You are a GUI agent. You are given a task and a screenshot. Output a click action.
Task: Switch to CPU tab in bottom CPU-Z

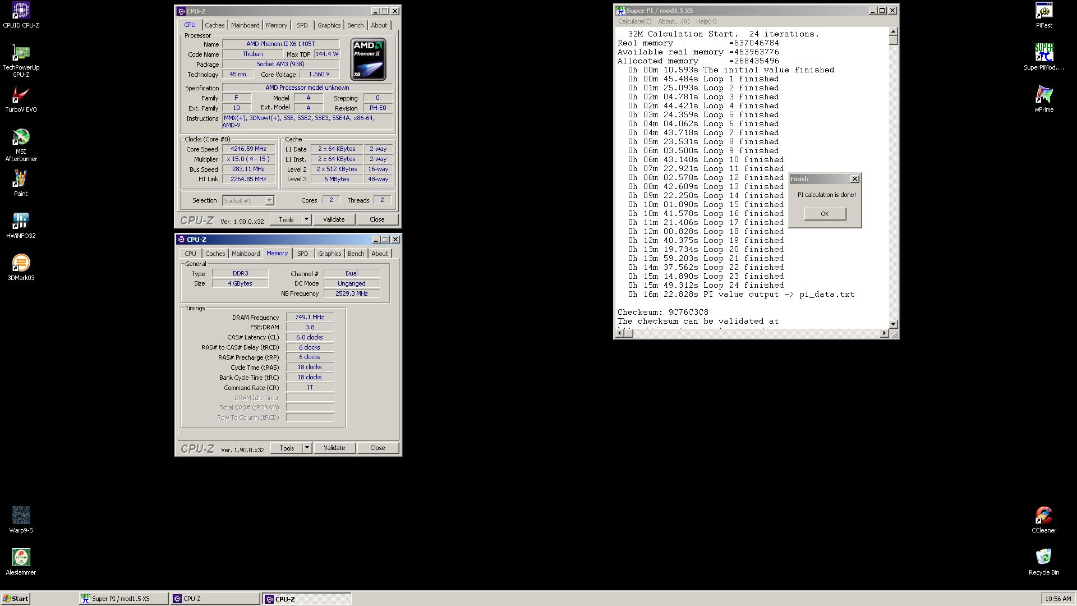click(x=190, y=254)
